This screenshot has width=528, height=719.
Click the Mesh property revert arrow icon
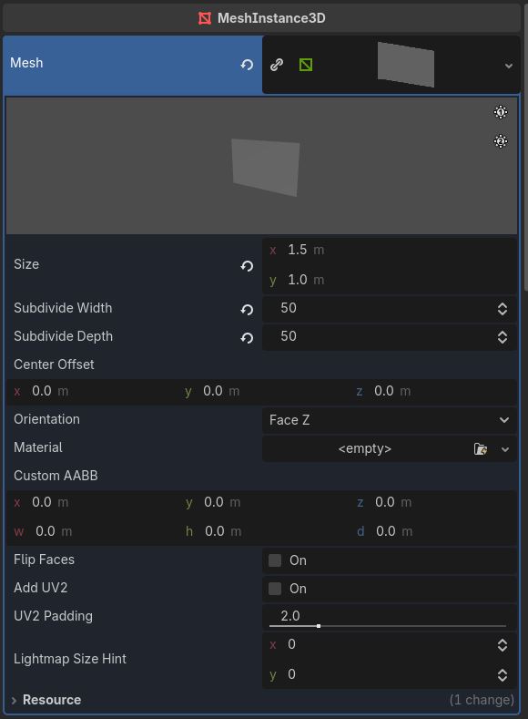pyautogui.click(x=247, y=65)
